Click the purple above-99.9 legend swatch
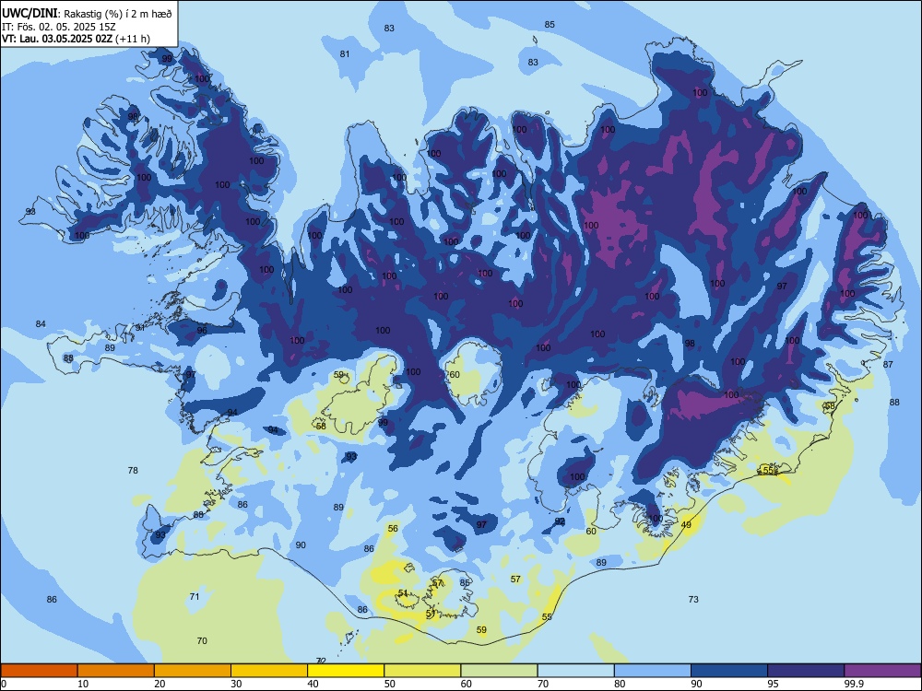This screenshot has height=691, width=922. (x=882, y=671)
